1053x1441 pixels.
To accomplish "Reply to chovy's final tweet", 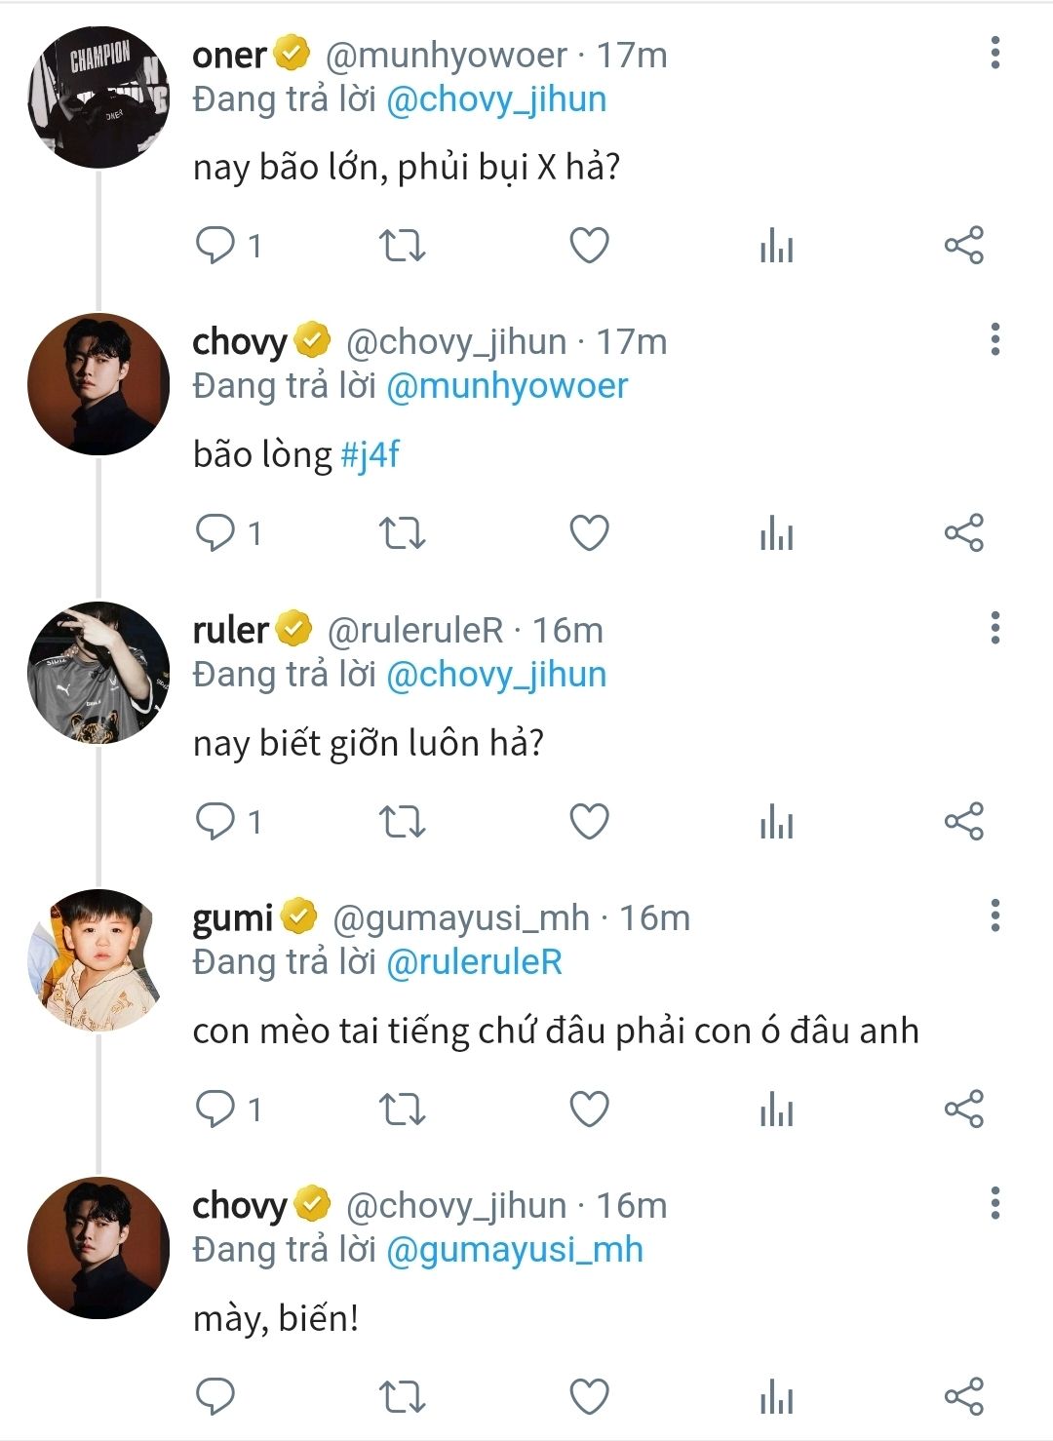I will tap(215, 1397).
